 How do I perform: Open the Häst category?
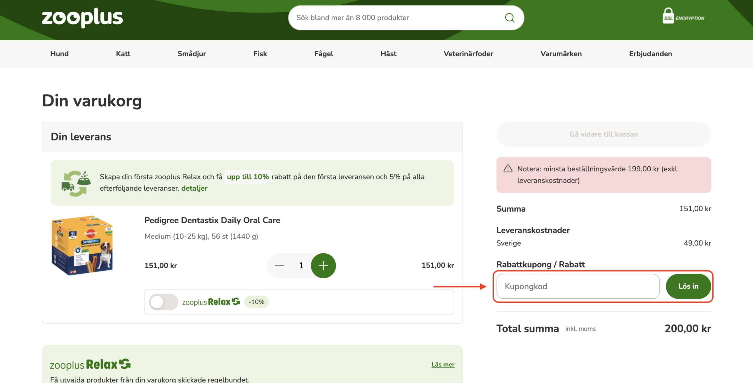coord(388,53)
